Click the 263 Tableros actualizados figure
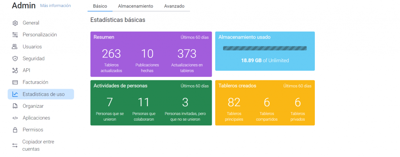Screen dimensions: 400x157 [x=111, y=54]
